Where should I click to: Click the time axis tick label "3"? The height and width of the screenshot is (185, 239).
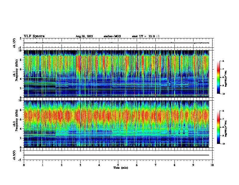[80, 165]
